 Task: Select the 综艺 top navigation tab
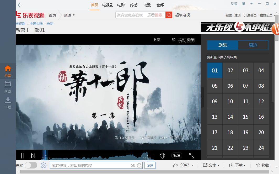[134, 5]
